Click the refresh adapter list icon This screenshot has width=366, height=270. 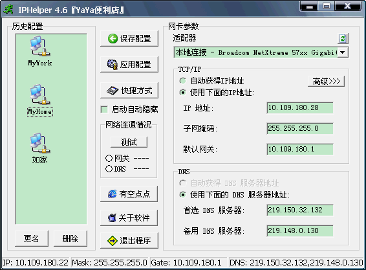tap(343, 39)
